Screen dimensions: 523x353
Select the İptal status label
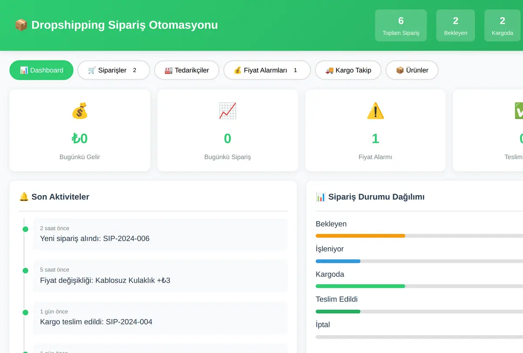coord(323,324)
